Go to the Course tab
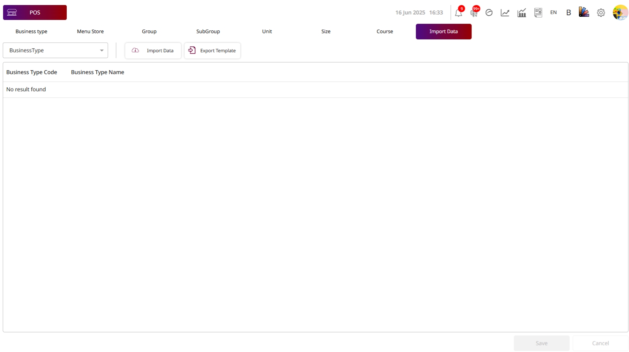 384,32
